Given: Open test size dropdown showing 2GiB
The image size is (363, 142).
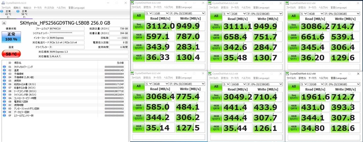Looking at the screenshot, I should click(239, 13).
